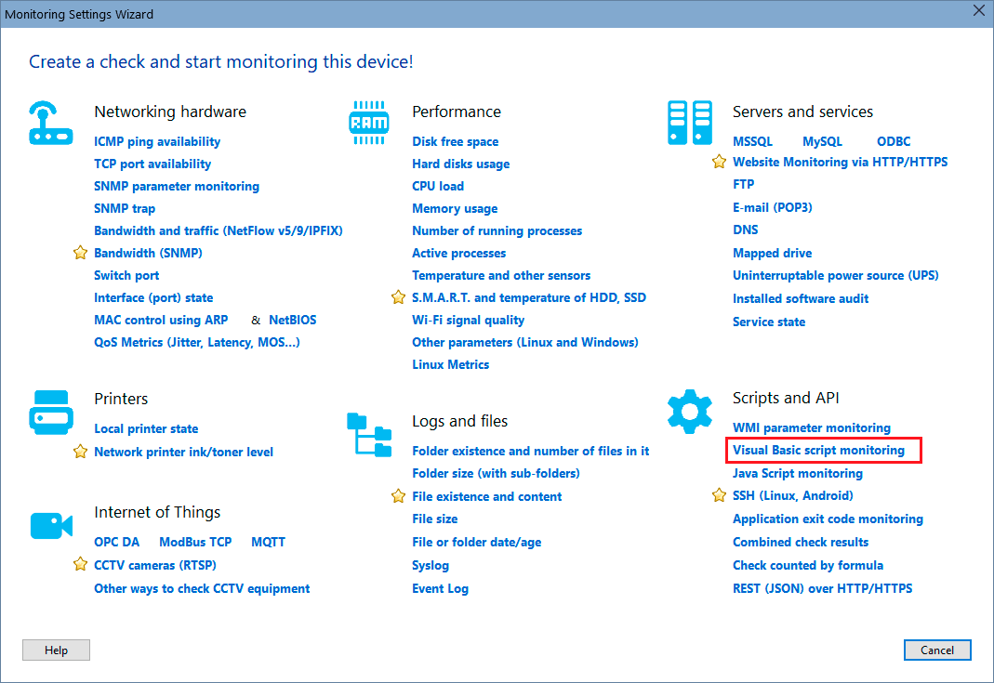
Task: Toggle the star beside S.M.A.R.T. and temperature of HDD, SSD
Action: (x=398, y=297)
